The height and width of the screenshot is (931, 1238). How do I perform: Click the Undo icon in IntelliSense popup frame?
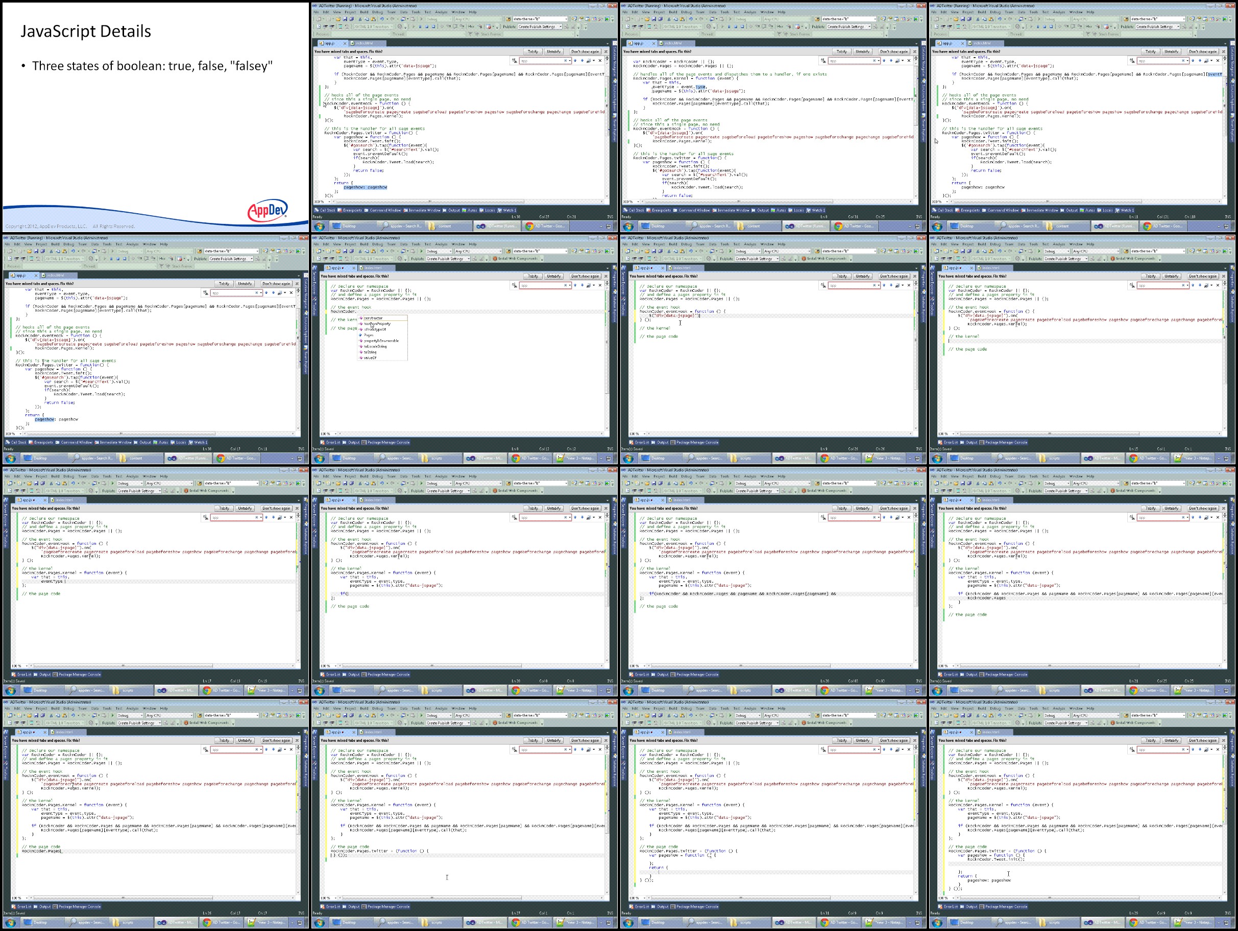click(382, 251)
